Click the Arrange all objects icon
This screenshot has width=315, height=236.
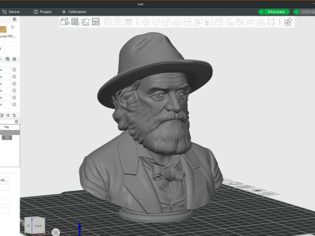(96, 22)
